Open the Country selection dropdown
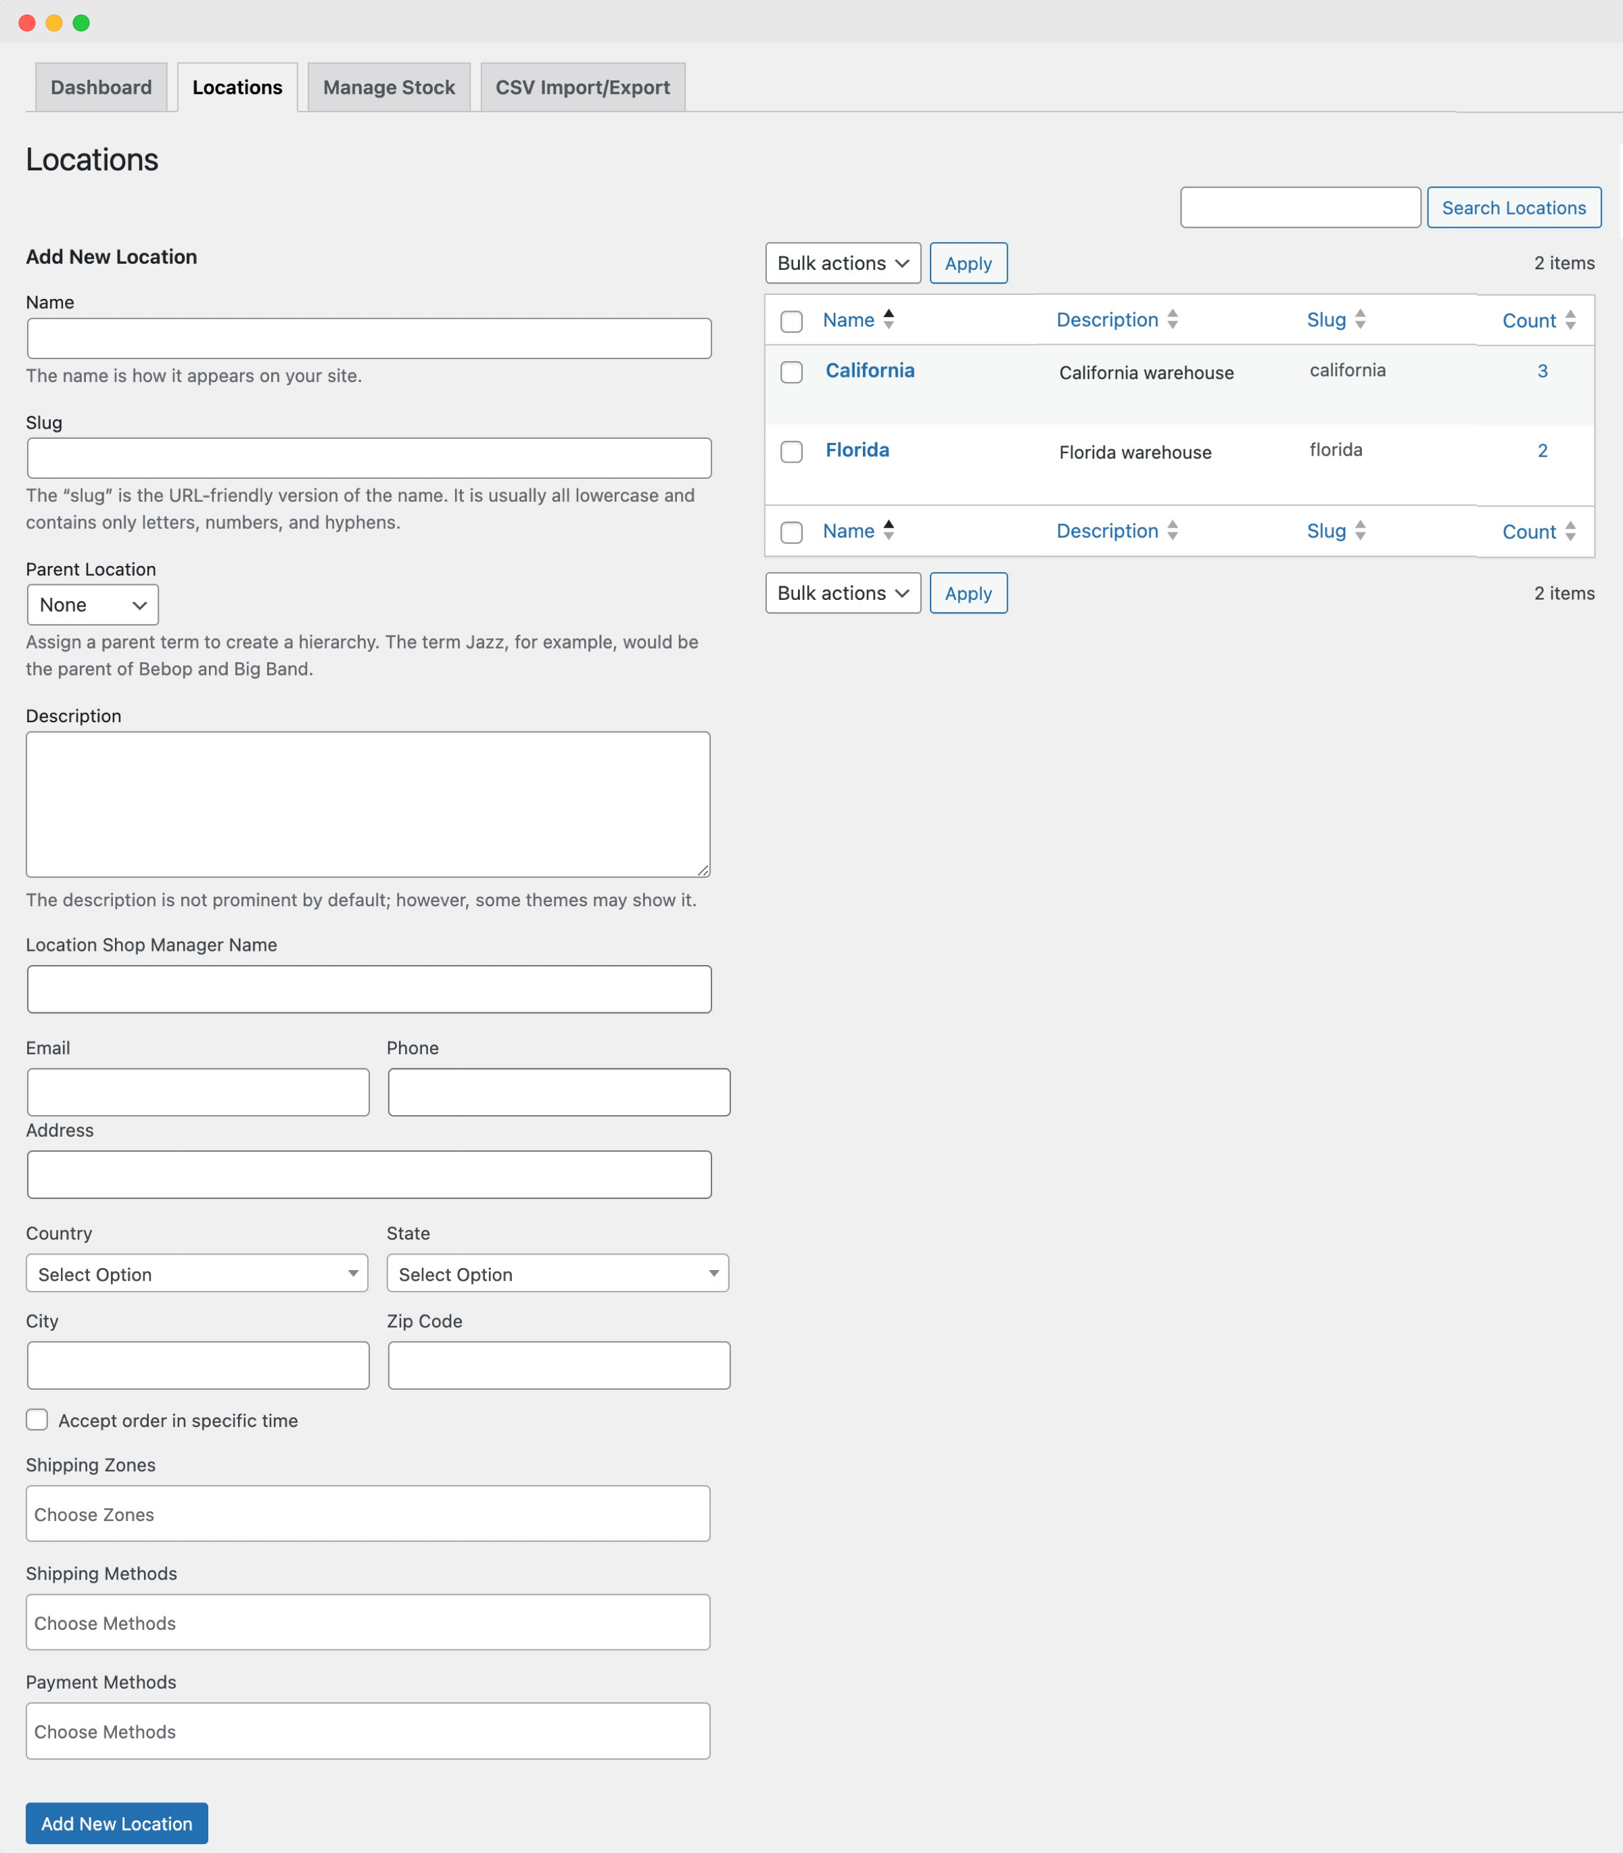 [x=197, y=1273]
